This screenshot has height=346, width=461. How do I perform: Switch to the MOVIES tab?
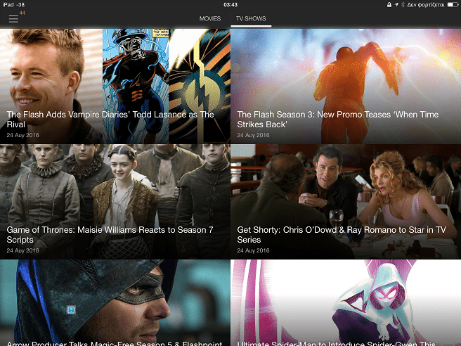coord(210,18)
